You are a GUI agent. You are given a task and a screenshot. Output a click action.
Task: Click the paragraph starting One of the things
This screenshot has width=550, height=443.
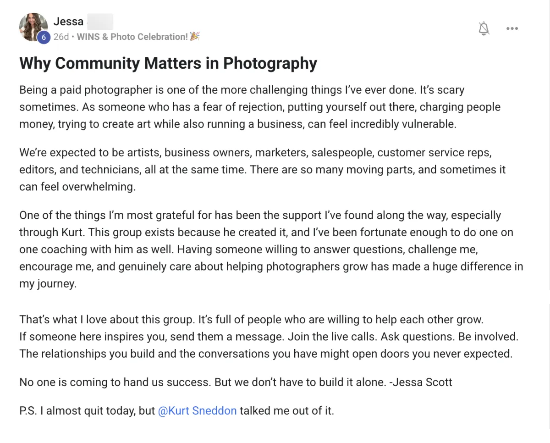[x=271, y=249]
